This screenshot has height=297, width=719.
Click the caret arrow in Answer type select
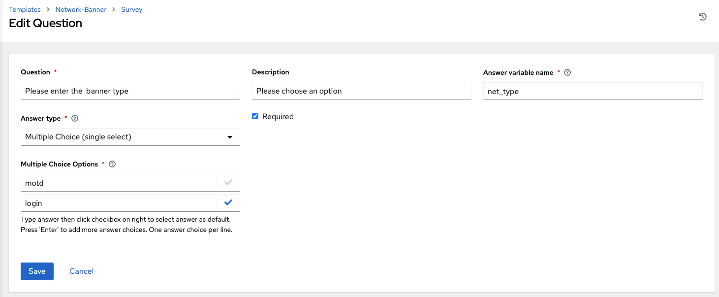[x=229, y=137]
